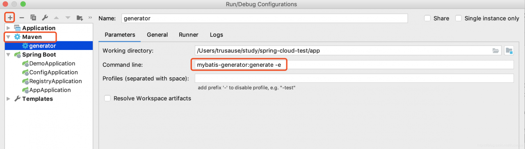
Task: Switch to the General tab
Action: (157, 35)
